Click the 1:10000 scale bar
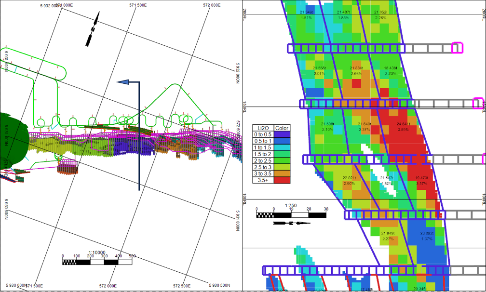The image size is (486, 292). click(x=97, y=263)
